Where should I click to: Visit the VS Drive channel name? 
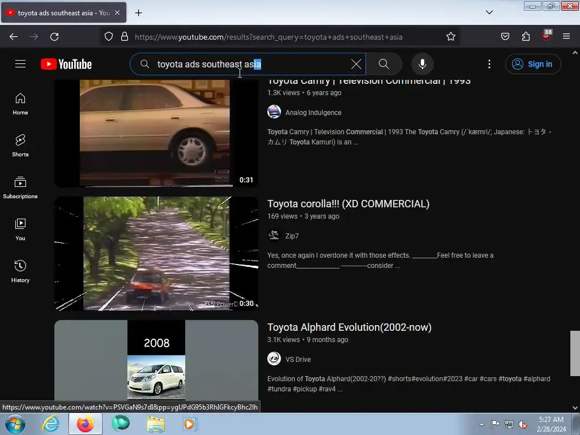coord(298,360)
